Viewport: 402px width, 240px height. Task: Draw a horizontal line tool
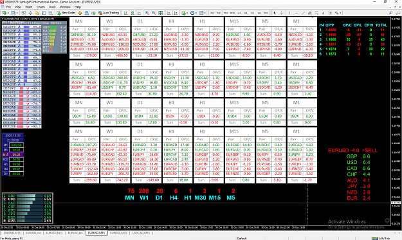(297, 13)
